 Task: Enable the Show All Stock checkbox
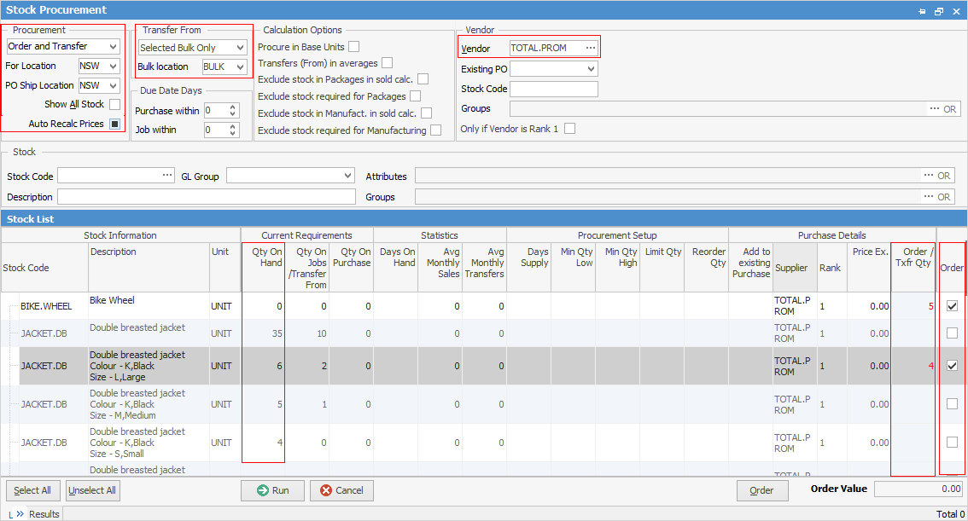(x=114, y=104)
